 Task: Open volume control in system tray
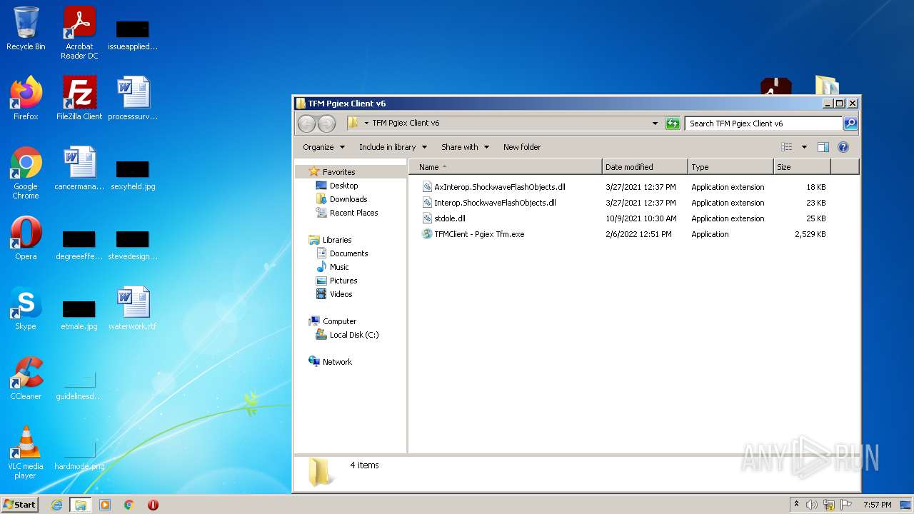click(812, 505)
